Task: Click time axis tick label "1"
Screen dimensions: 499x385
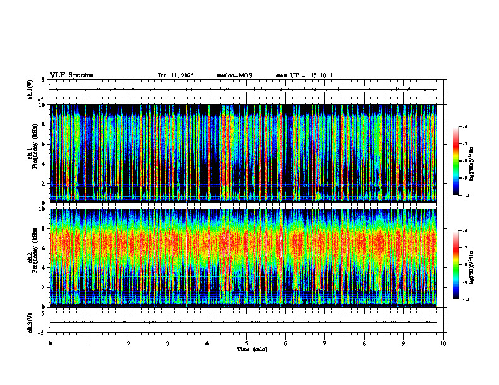Action: point(89,343)
